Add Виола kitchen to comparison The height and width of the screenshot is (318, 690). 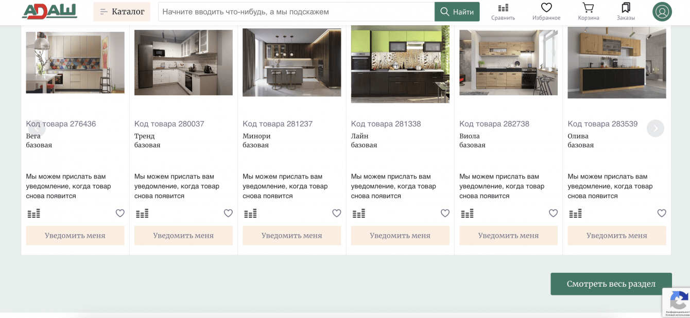point(467,213)
